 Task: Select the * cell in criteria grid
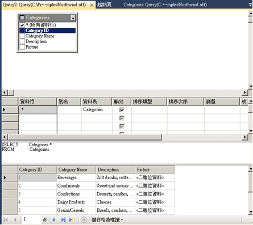tap(38, 110)
